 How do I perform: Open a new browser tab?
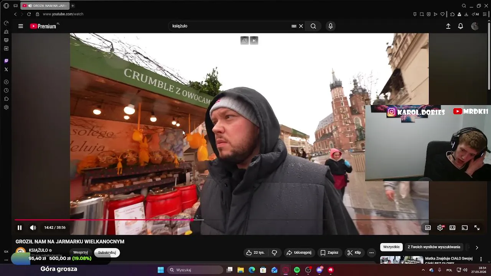coord(72,6)
